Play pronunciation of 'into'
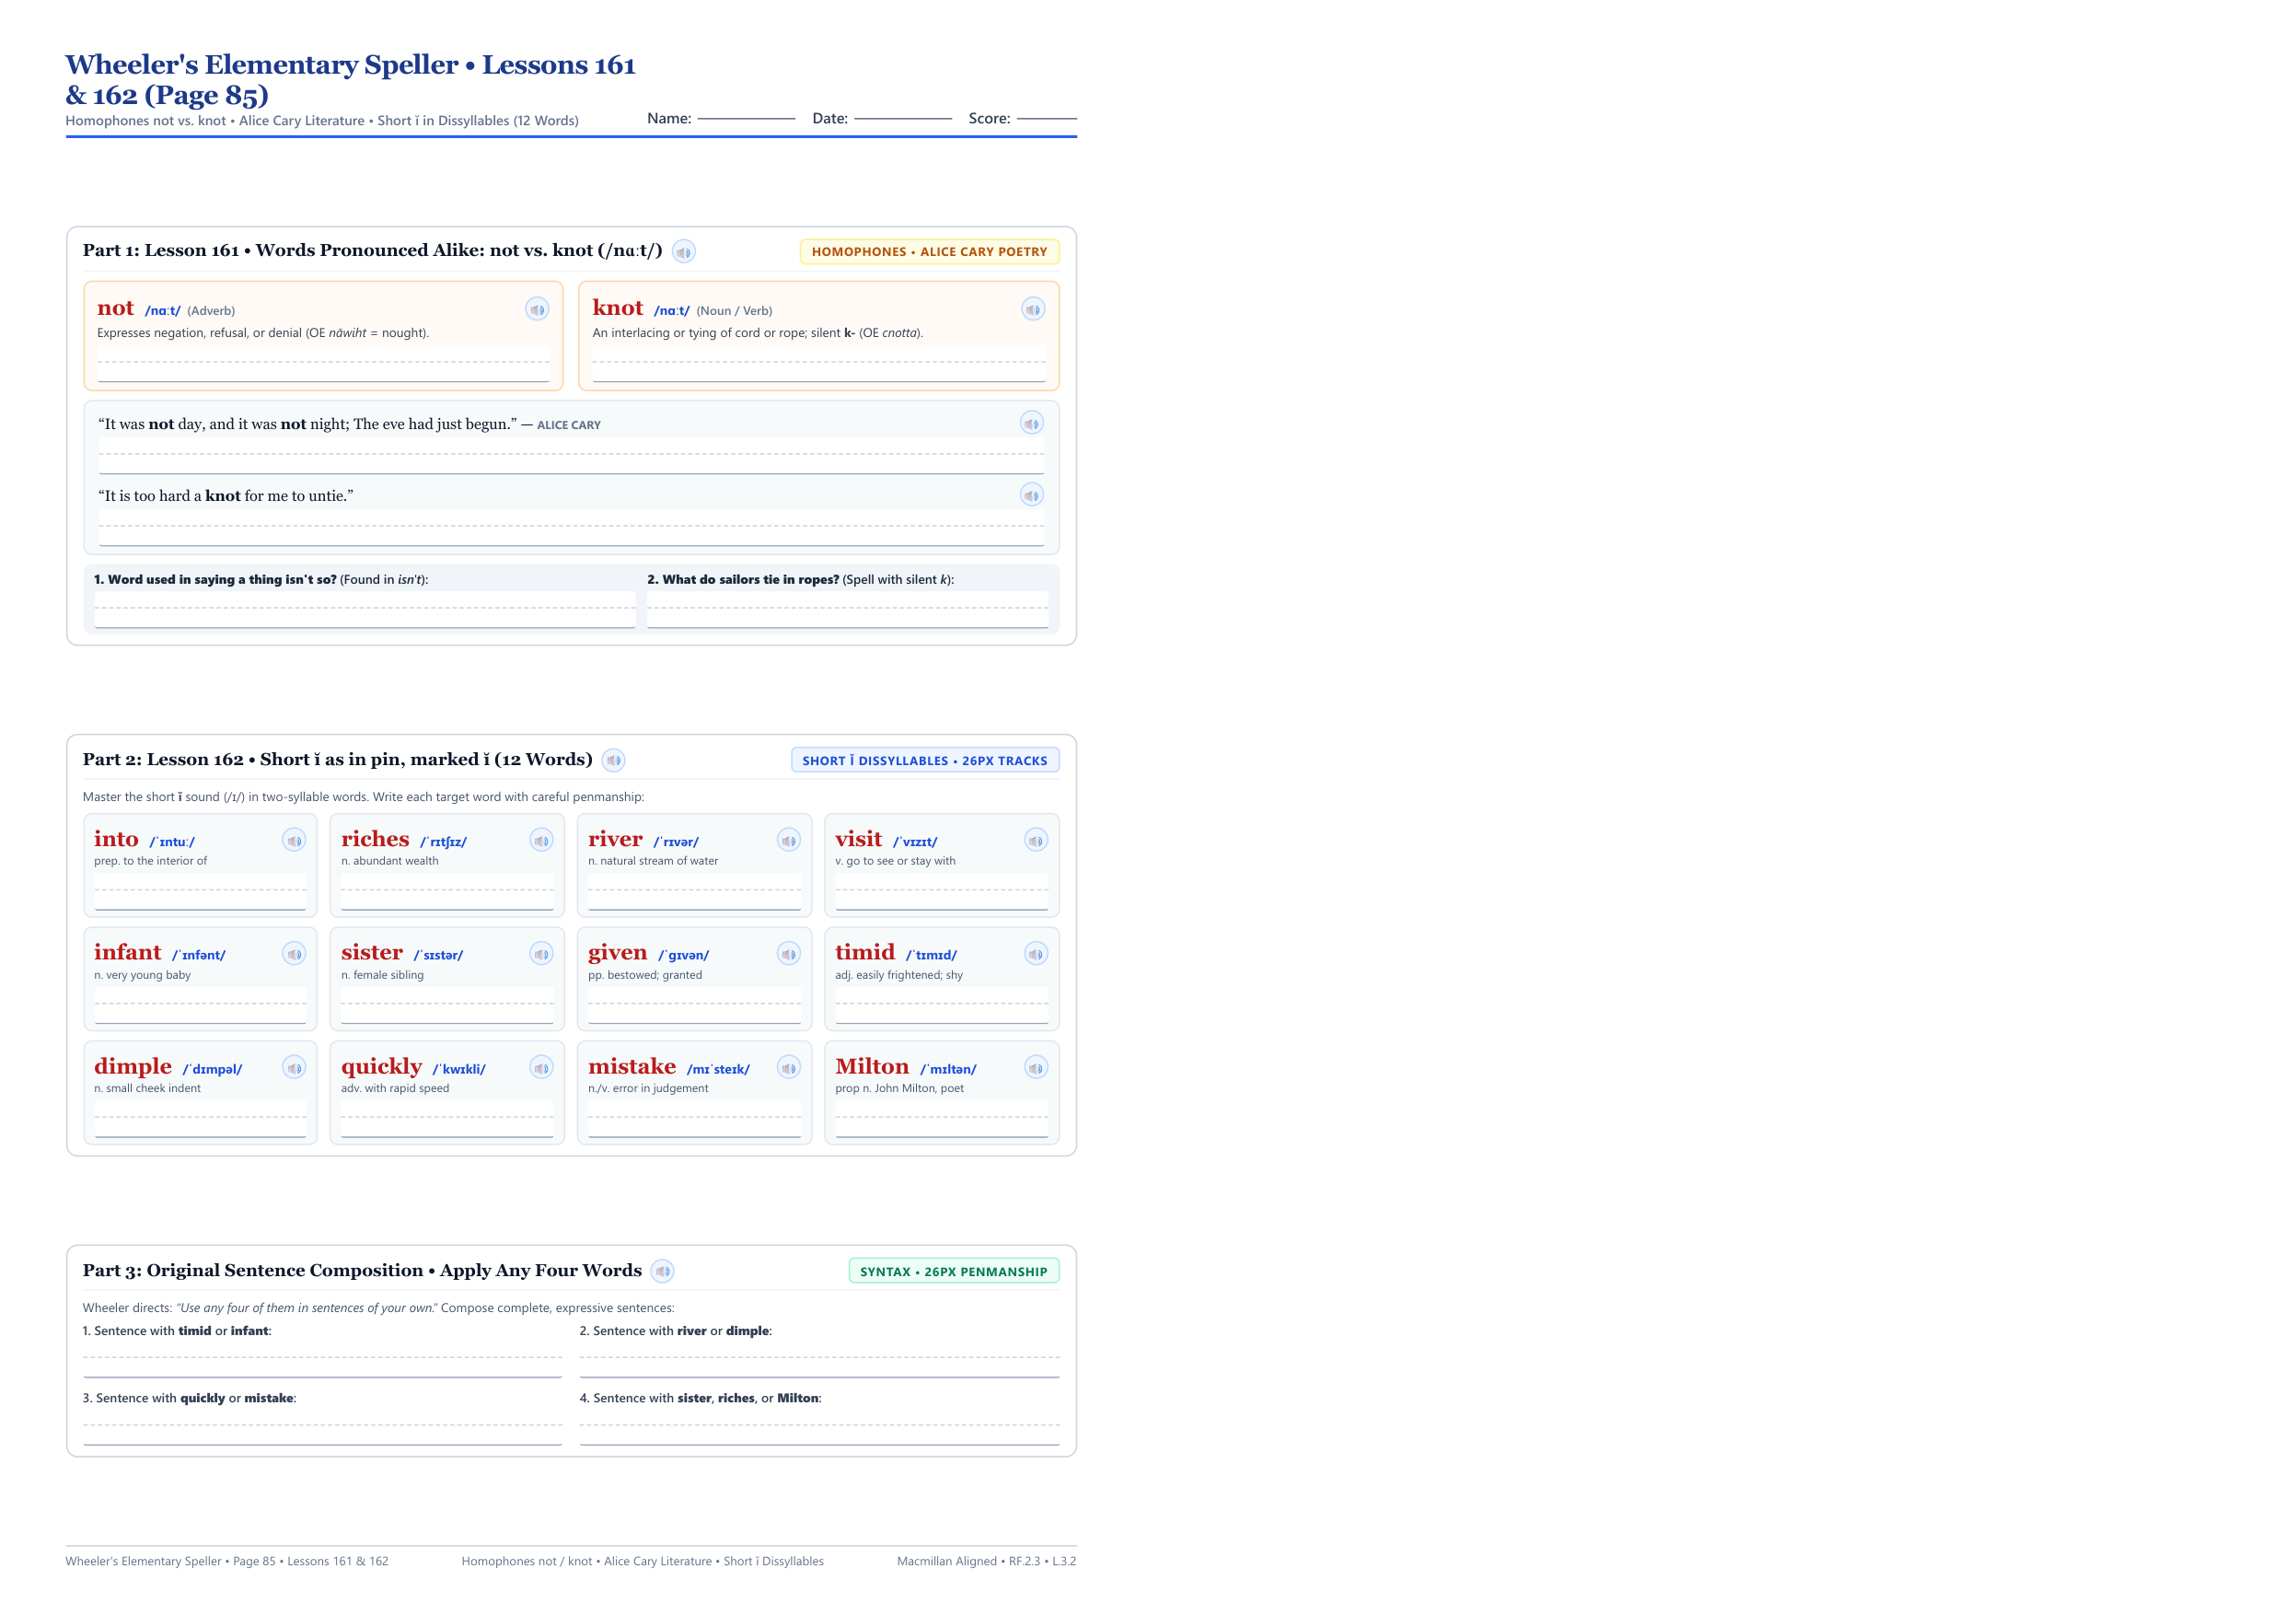Screen dimensions: 2283x1615 click(x=295, y=841)
